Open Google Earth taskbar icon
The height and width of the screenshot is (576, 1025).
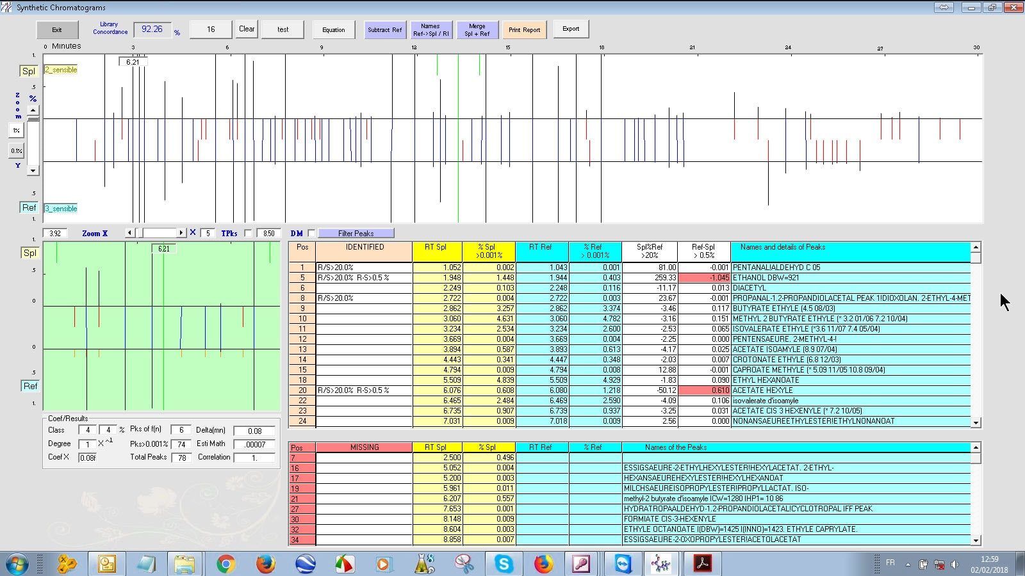coord(305,564)
